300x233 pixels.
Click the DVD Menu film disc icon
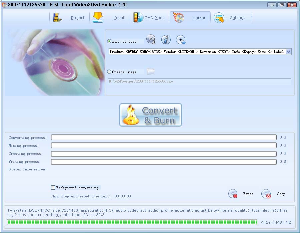click(138, 18)
